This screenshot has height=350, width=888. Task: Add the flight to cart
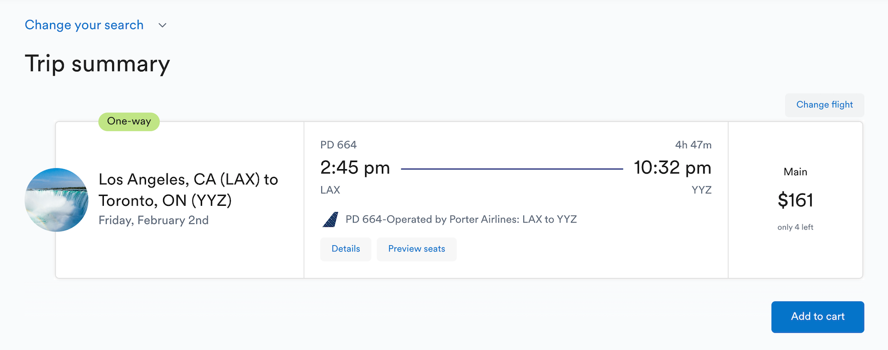click(818, 317)
